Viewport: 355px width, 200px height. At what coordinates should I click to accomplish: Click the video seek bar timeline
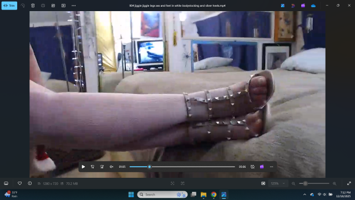[x=182, y=167]
